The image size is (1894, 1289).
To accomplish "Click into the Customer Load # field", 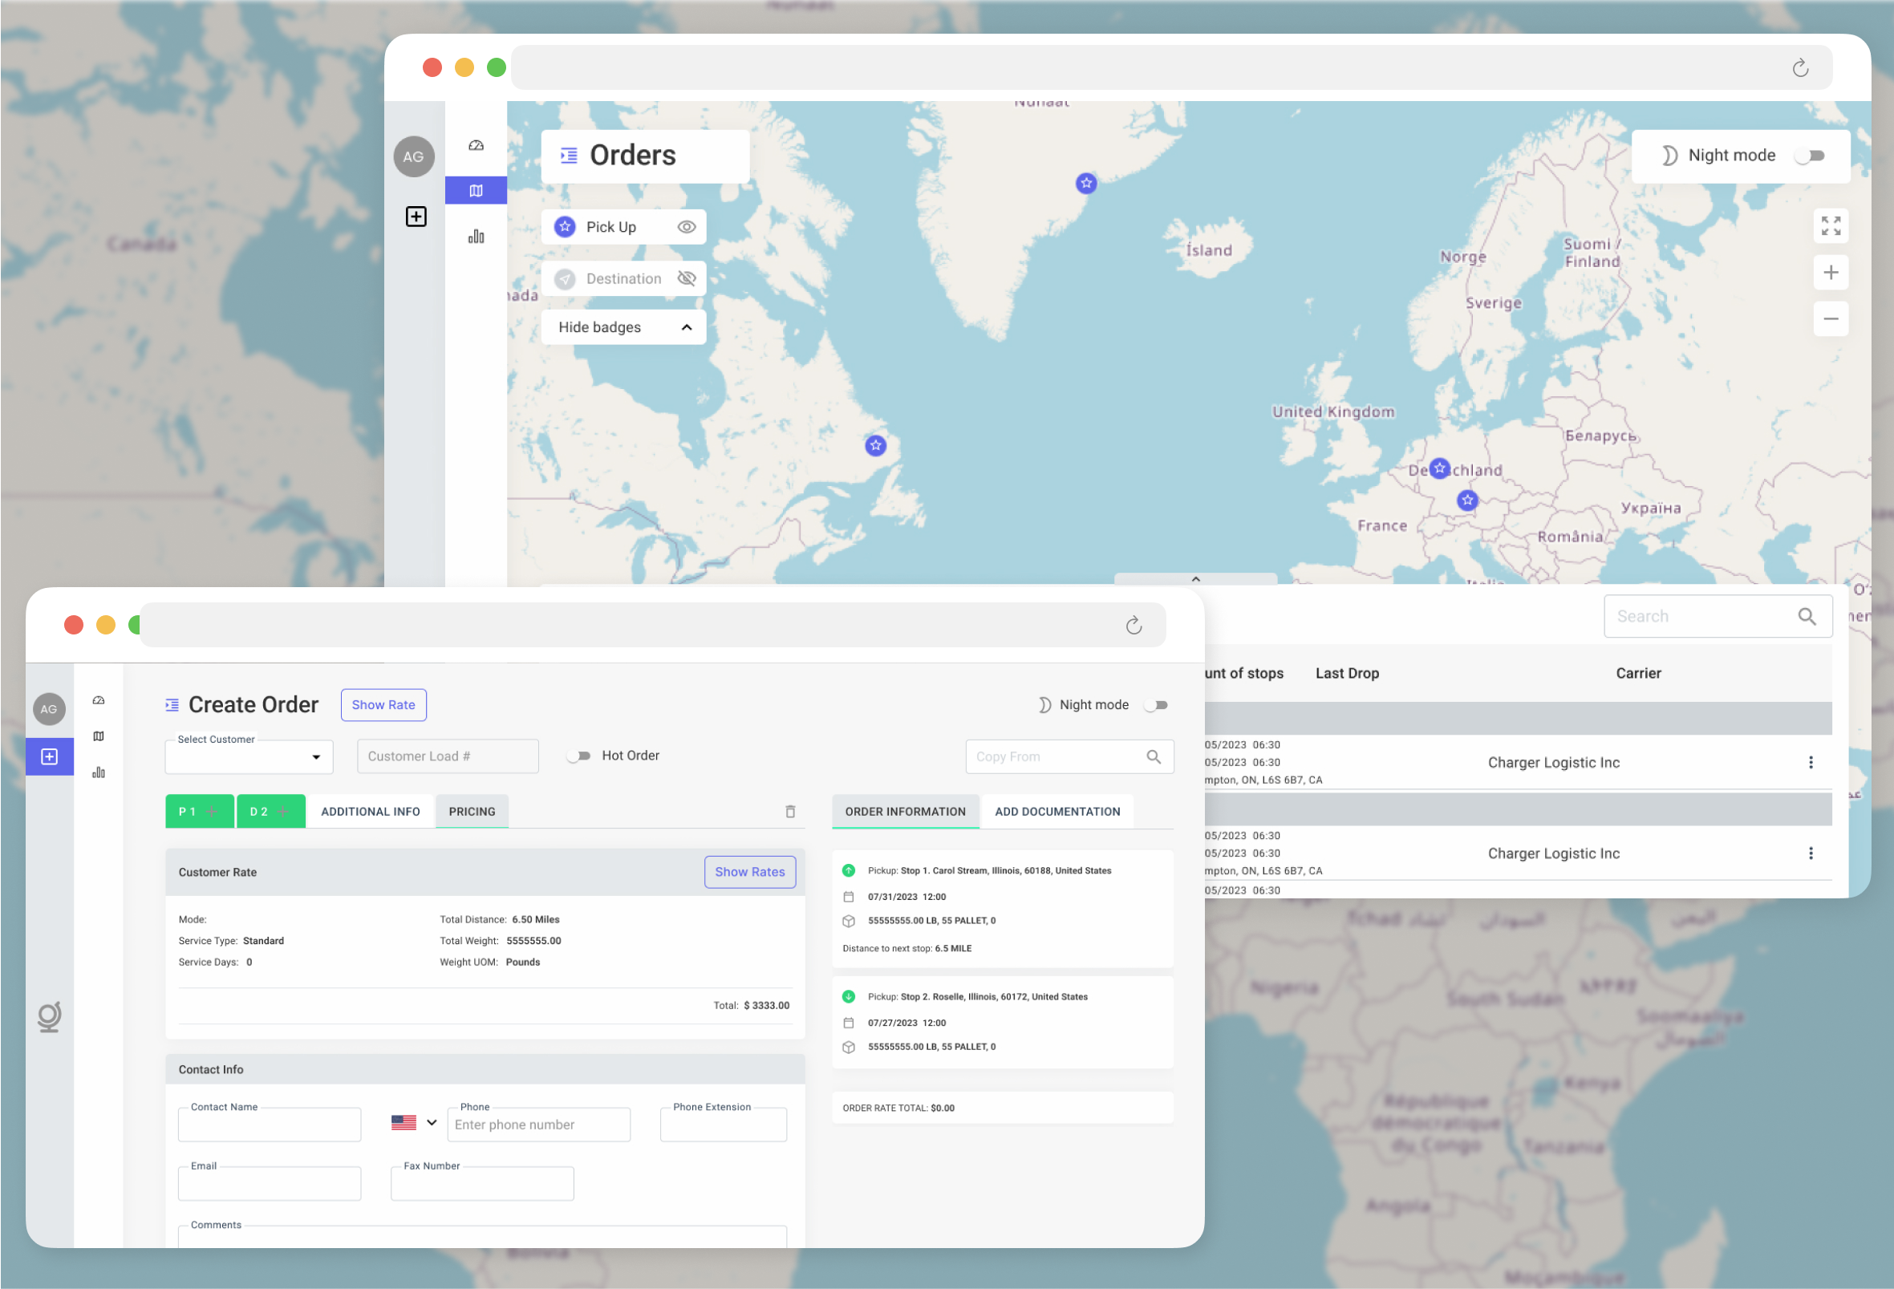I will [x=448, y=756].
